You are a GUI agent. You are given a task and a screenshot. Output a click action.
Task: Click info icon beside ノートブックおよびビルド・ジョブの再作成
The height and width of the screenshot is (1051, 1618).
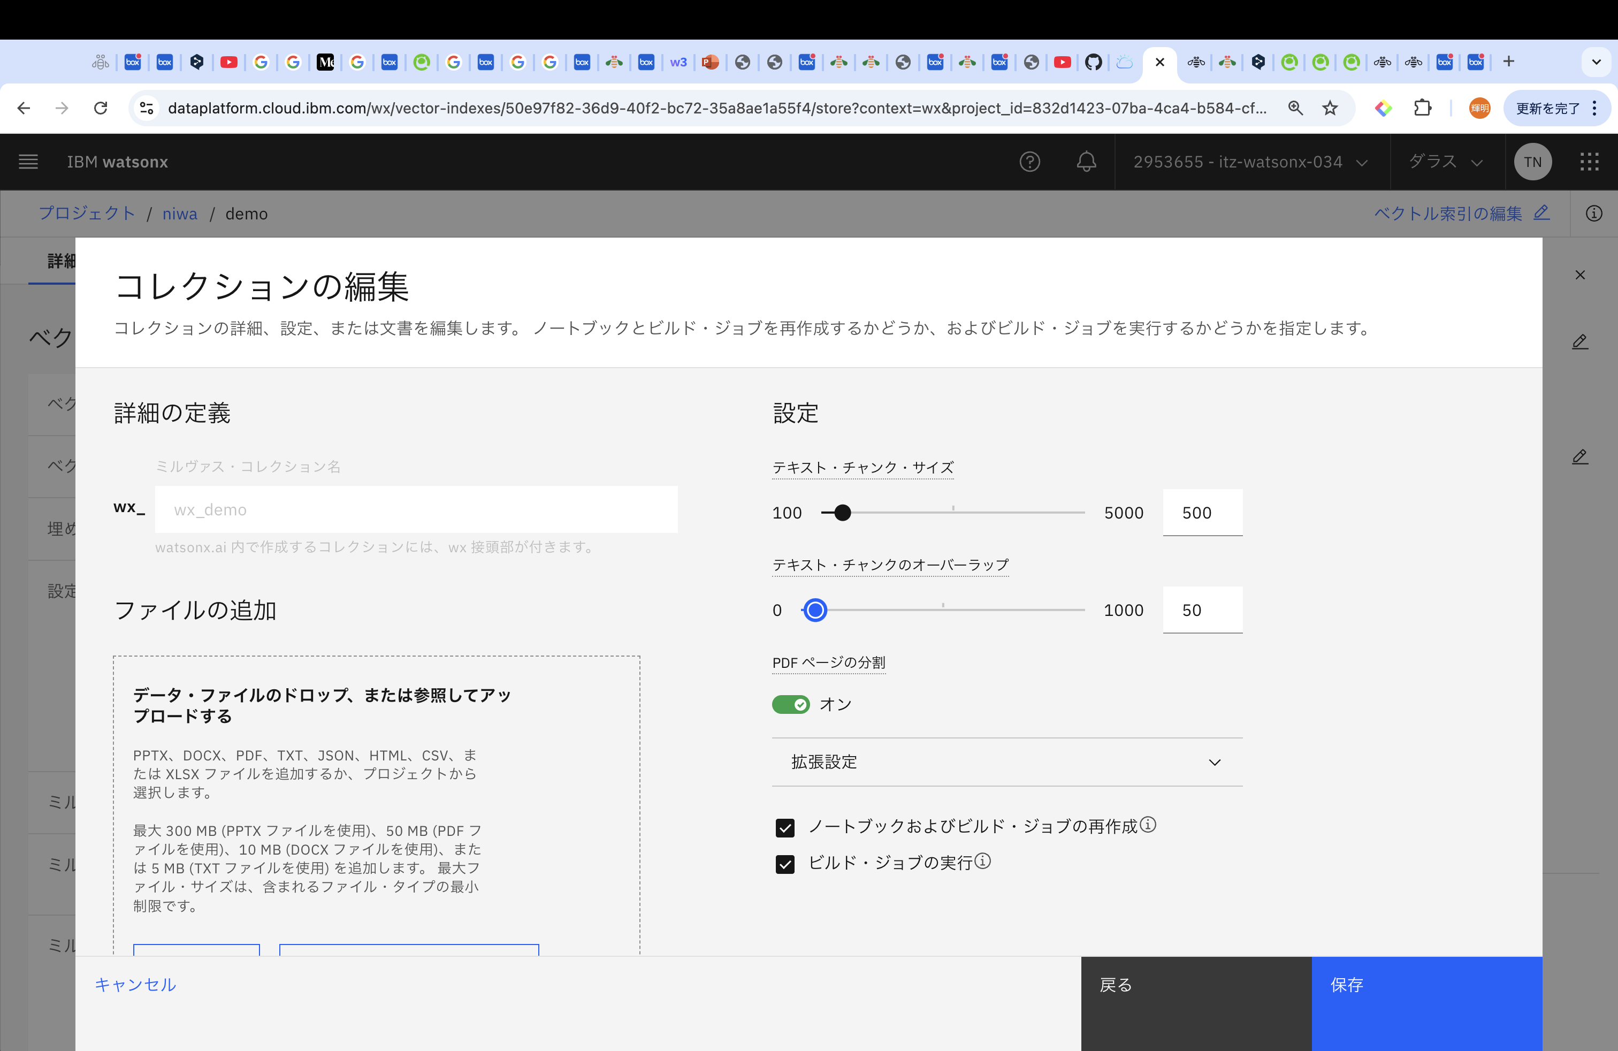pos(1148,825)
